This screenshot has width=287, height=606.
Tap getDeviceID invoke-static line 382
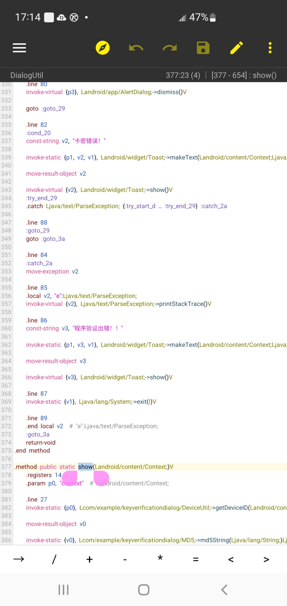click(x=156, y=508)
